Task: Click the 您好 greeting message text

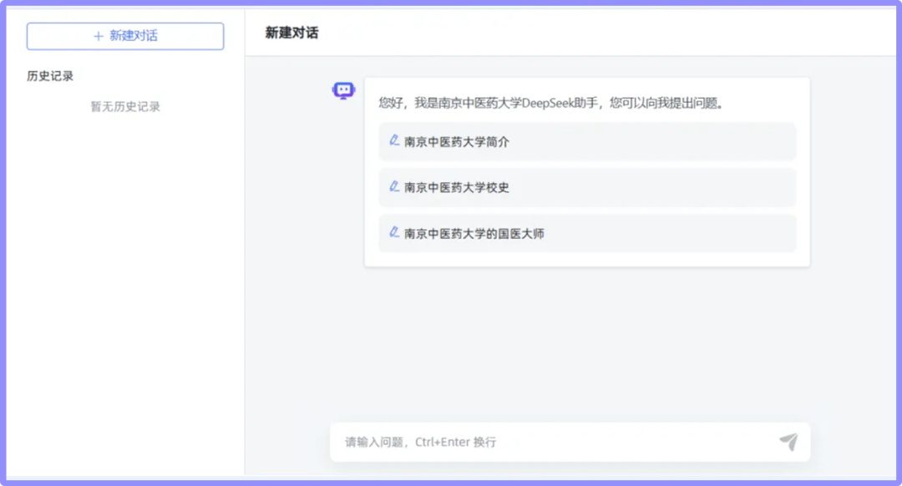Action: 391,104
